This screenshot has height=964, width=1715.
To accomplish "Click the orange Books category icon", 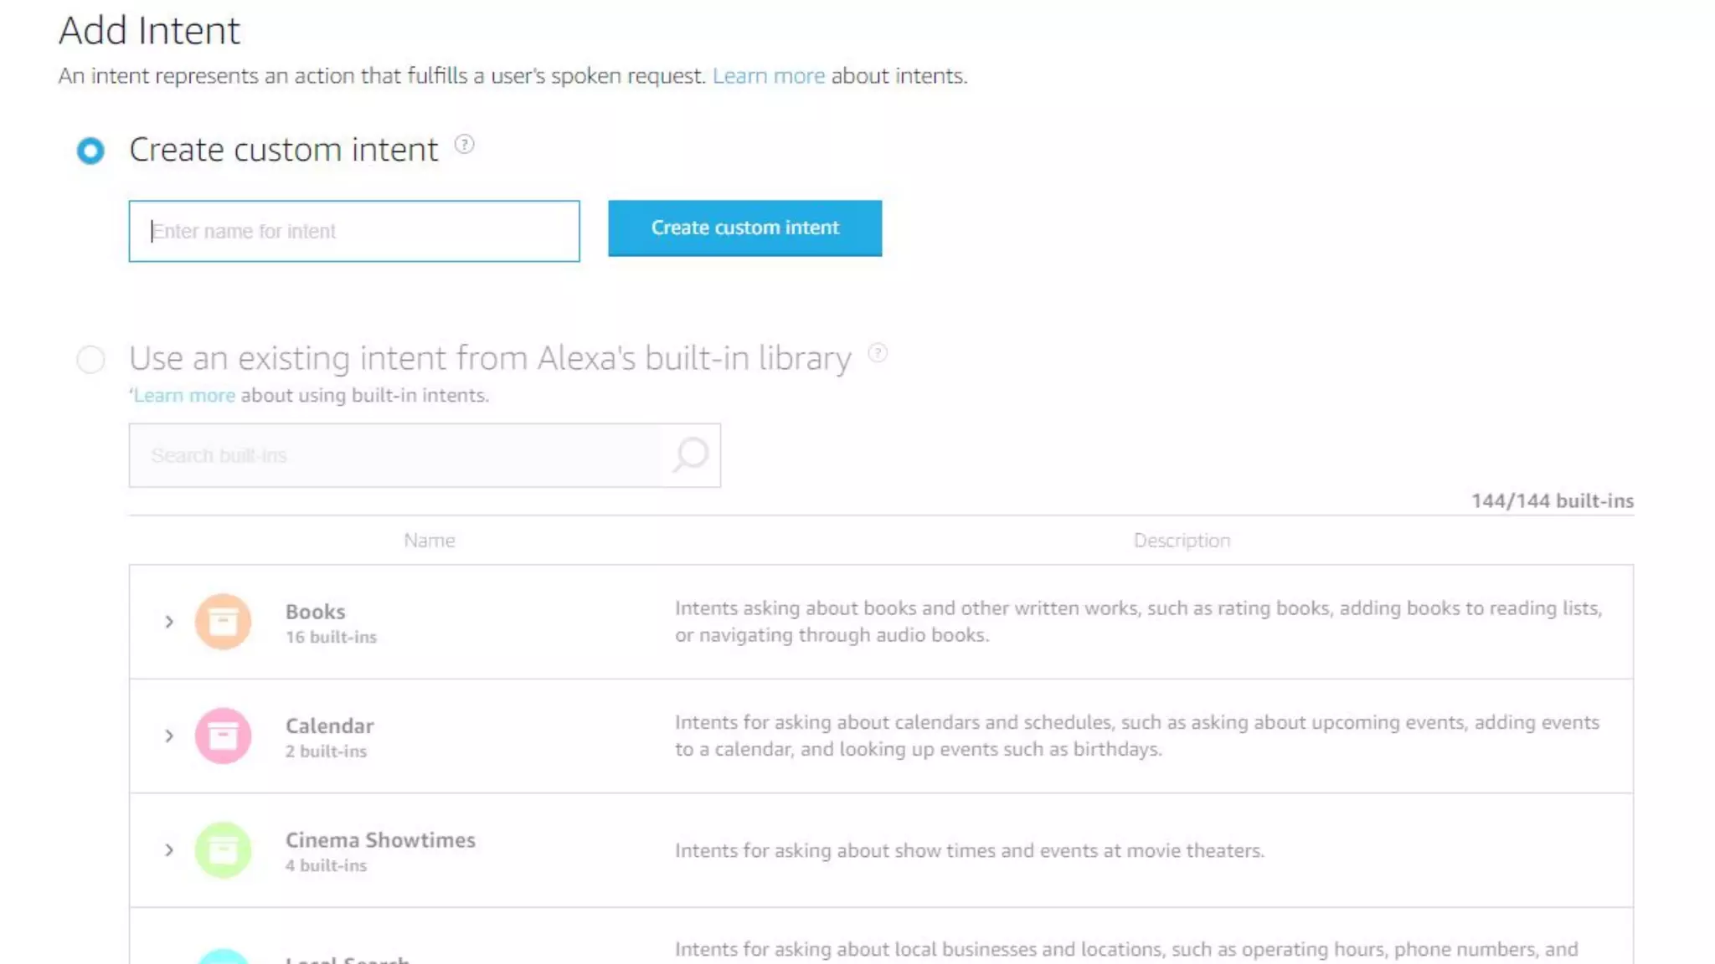I will coord(223,622).
